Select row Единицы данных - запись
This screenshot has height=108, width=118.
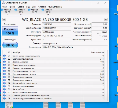click(53, 74)
